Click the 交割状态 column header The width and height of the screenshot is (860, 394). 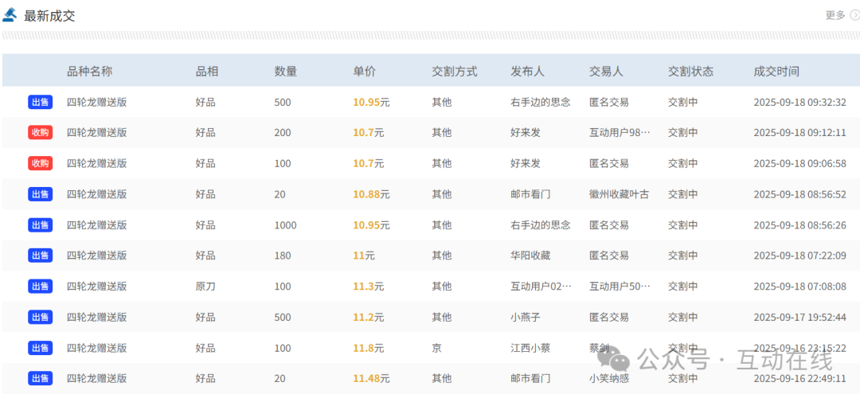(x=690, y=72)
